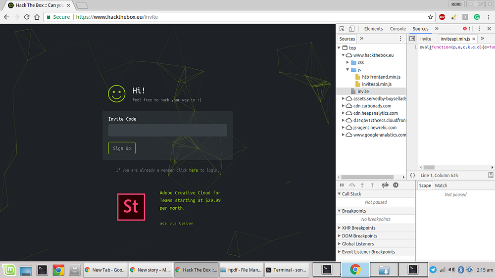This screenshot has width=495, height=278.
Task: Open the Adblock Plus extension icon
Action: click(x=442, y=17)
